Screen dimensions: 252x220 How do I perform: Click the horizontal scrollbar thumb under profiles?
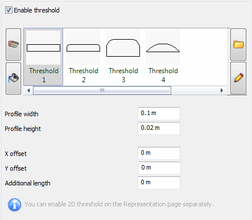coord(102,91)
